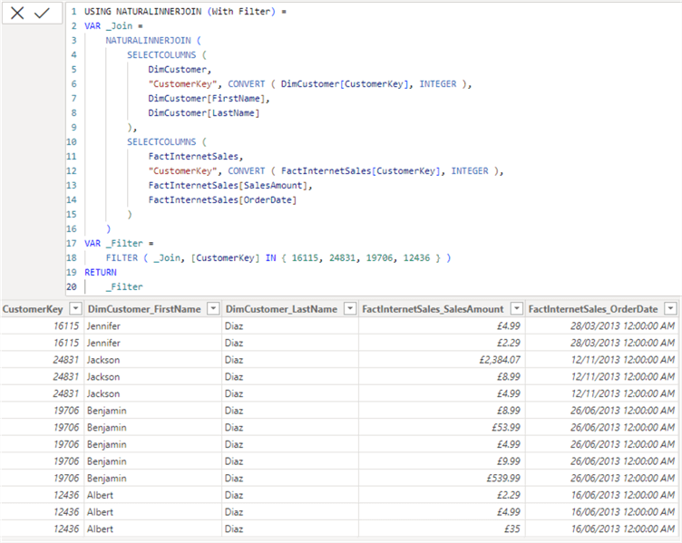Viewport: 682px width, 543px height.
Task: Click the £8.99 cell in the Benjamin row
Action: point(442,411)
